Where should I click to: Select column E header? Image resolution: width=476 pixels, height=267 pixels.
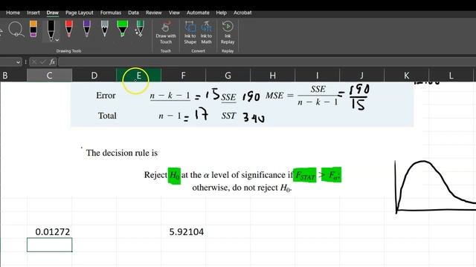tap(139, 76)
